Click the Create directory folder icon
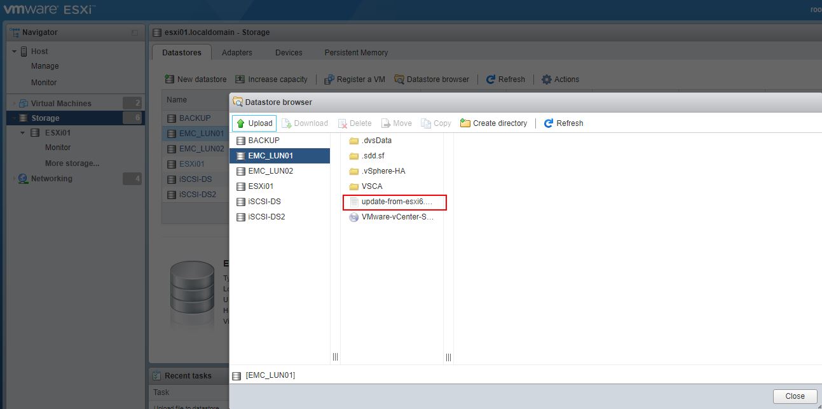The height and width of the screenshot is (409, 822). click(x=465, y=123)
